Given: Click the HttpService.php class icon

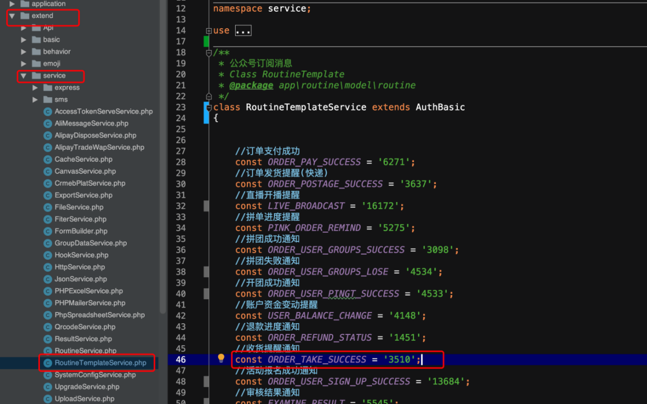Looking at the screenshot, I should tap(48, 267).
